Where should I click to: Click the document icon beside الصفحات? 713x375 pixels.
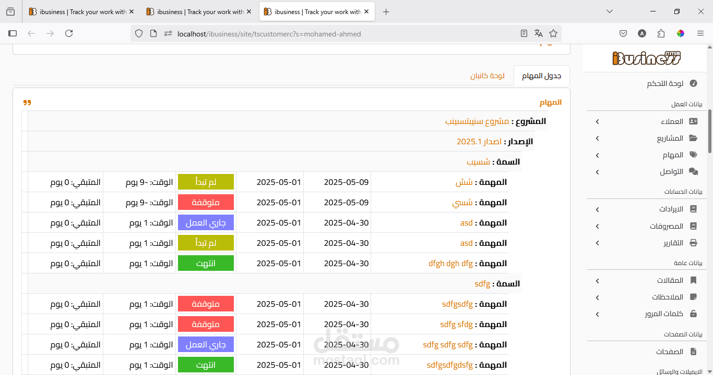coord(693,352)
